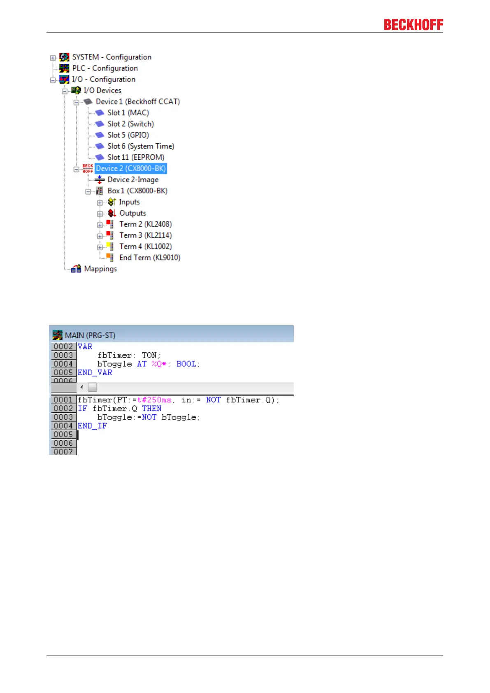Click the Mappings icon
Image resolution: width=490 pixels, height=693 pixels.
[x=76, y=269]
